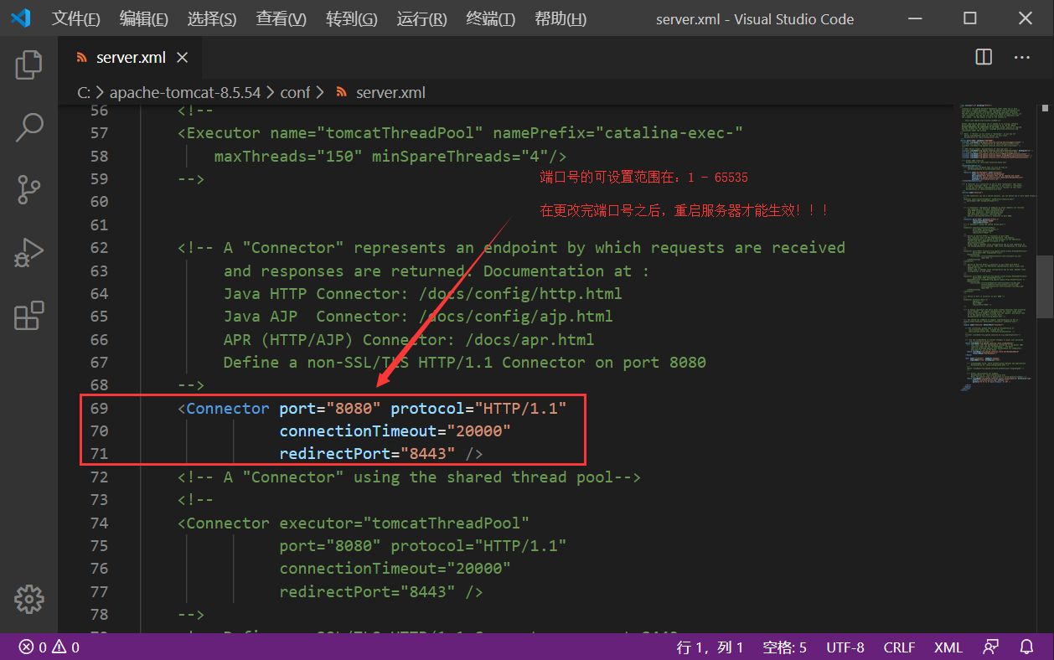Open the errors and warnings indicator
The image size is (1054, 660).
[49, 647]
